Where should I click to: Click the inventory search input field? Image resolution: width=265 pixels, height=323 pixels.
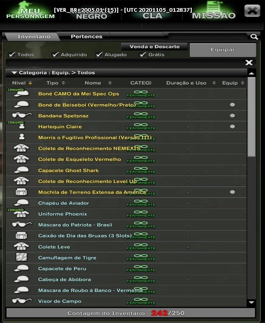(208, 37)
